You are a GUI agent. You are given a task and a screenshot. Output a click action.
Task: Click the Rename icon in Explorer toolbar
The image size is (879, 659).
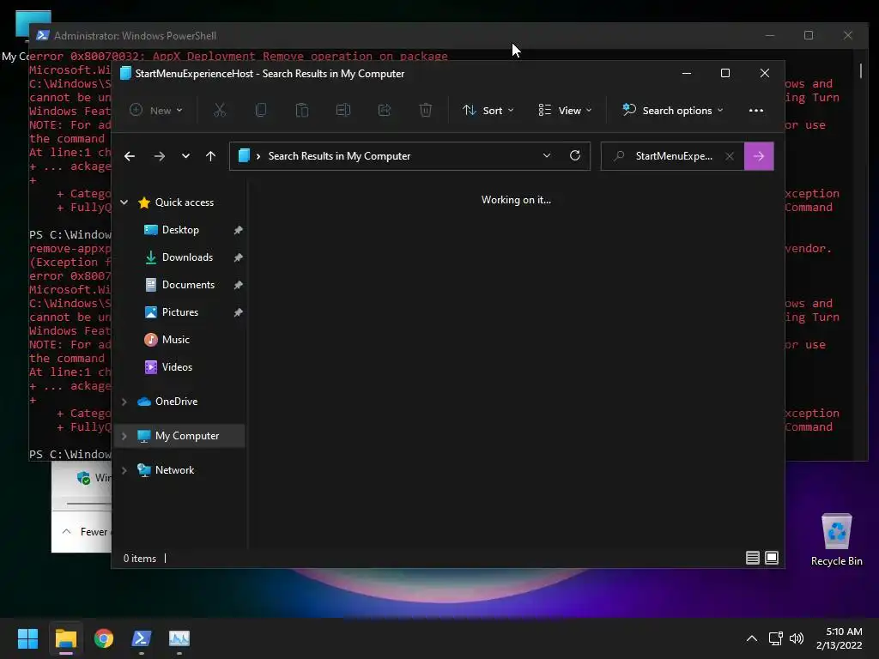pyautogui.click(x=343, y=111)
